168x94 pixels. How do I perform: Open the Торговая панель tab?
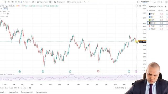coord(41,92)
